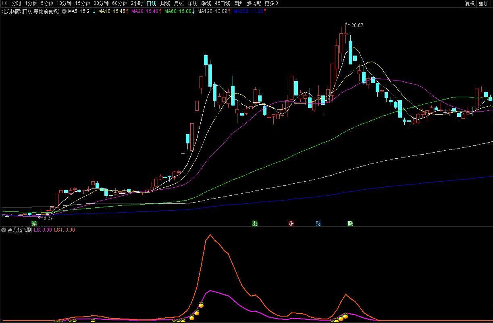Click the 跌 event marker icon
This screenshot has width=493, height=323.
(x=350, y=223)
